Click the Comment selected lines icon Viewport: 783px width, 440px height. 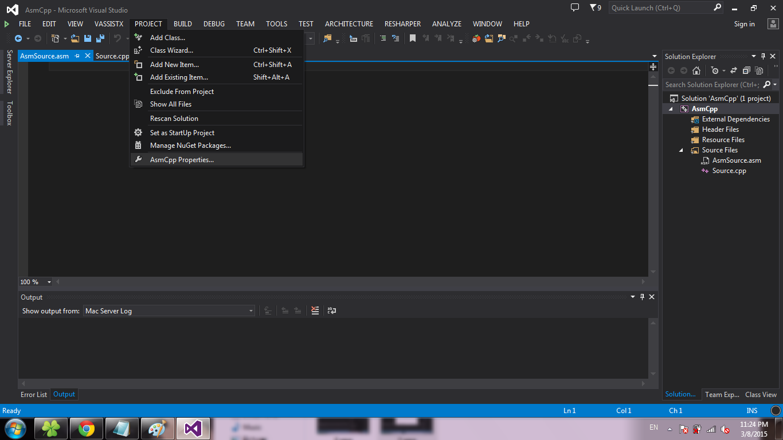pyautogui.click(x=383, y=38)
